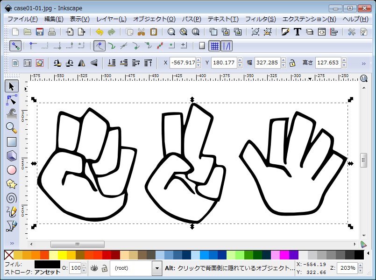Open Fill and Stroke dialog
376x280 pixels.
[x=285, y=32]
